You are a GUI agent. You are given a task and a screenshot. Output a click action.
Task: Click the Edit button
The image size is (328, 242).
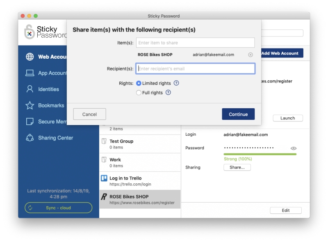(x=285, y=210)
